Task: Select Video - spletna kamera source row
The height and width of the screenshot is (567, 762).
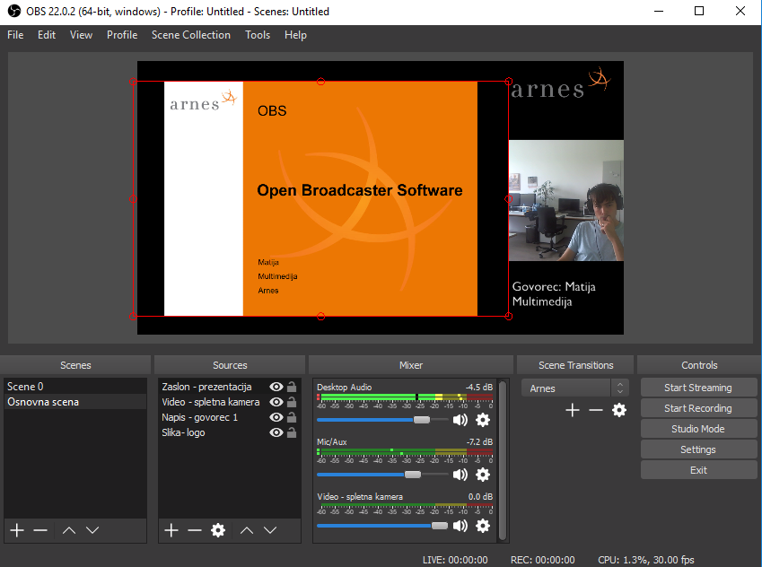Action: pyautogui.click(x=230, y=402)
